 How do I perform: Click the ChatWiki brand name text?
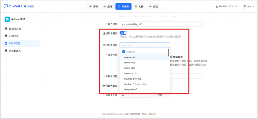[15, 6]
